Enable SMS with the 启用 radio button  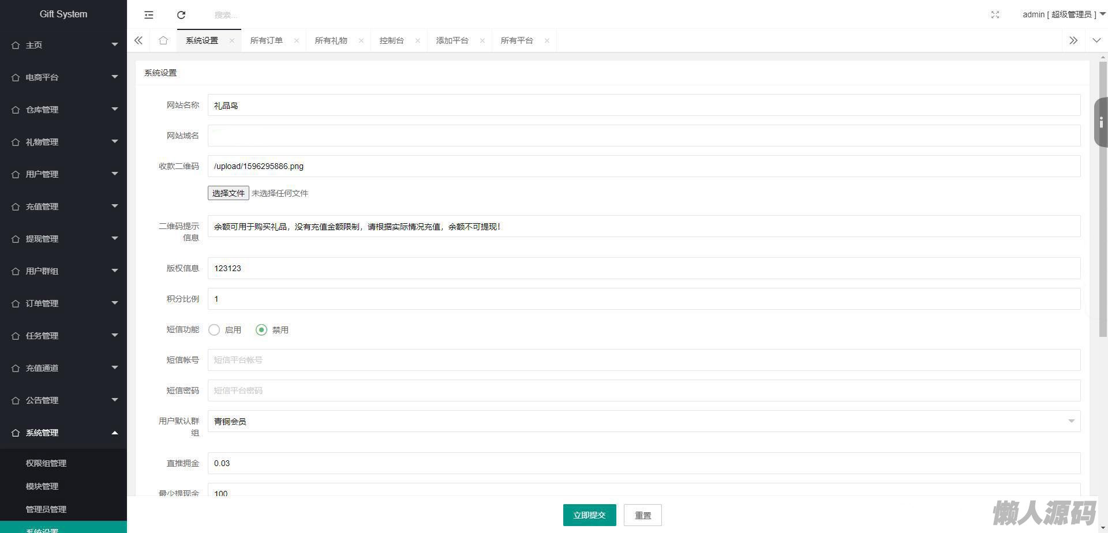coord(214,330)
